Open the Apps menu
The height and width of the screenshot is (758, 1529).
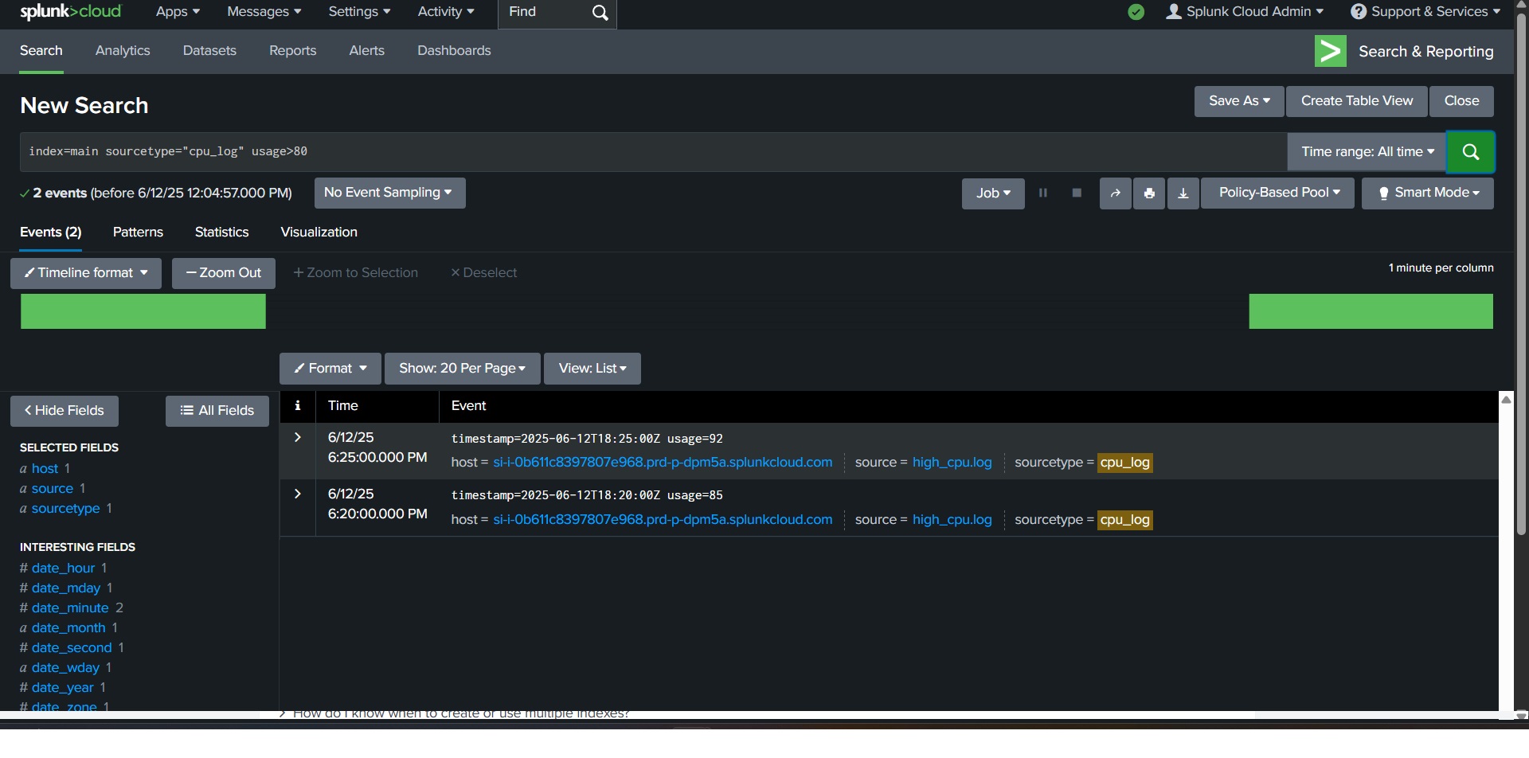178,12
